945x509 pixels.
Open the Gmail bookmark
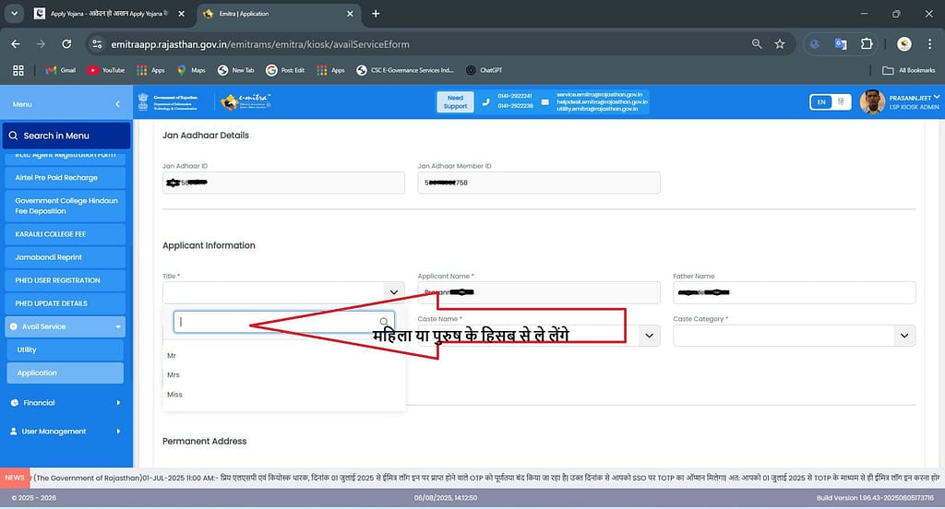(x=61, y=70)
